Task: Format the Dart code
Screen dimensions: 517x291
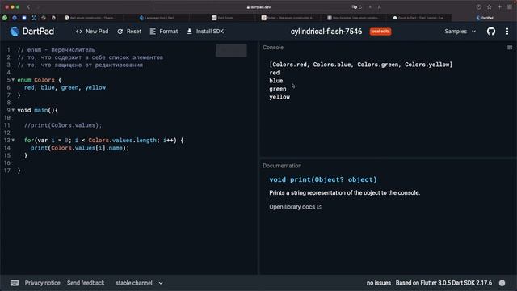Action: [x=164, y=32]
